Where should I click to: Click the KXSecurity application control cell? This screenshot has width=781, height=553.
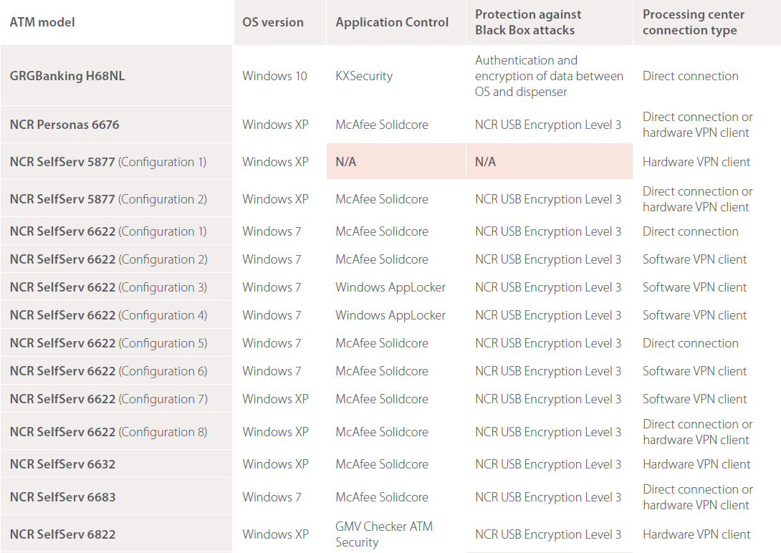pos(364,76)
